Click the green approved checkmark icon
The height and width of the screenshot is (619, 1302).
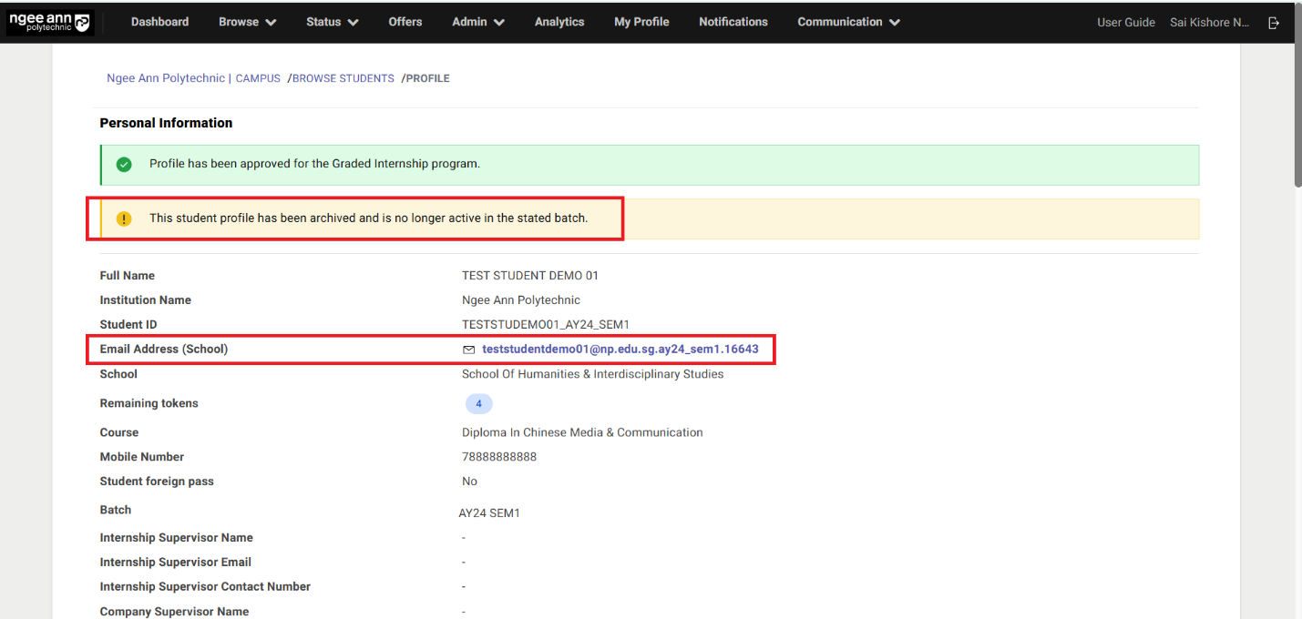click(x=124, y=165)
